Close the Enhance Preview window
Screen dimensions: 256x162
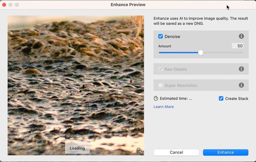(x=4, y=5)
